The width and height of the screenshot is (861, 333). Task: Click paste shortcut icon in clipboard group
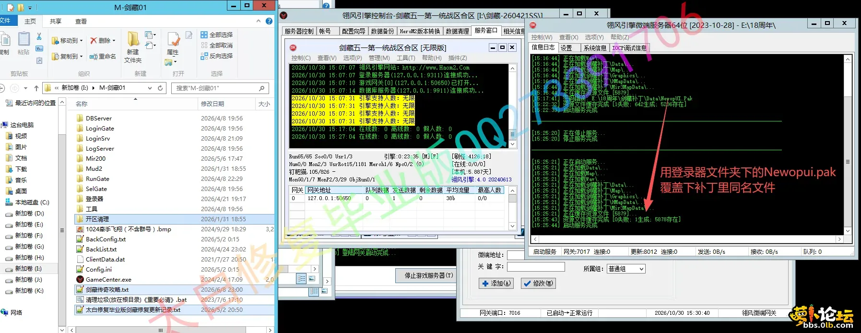[39, 60]
